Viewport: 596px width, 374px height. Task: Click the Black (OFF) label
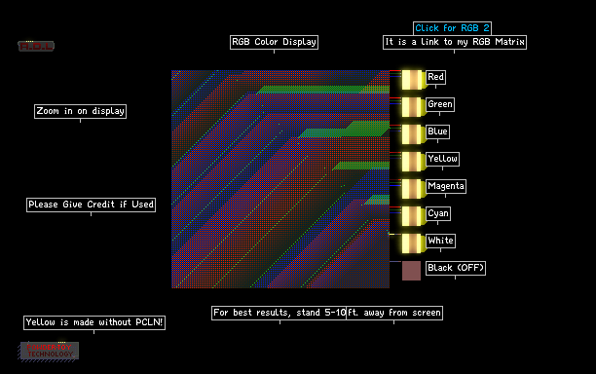point(456,268)
